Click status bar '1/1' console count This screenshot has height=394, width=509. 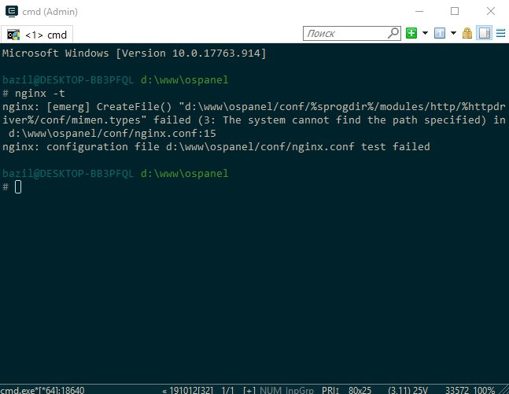[x=227, y=390]
